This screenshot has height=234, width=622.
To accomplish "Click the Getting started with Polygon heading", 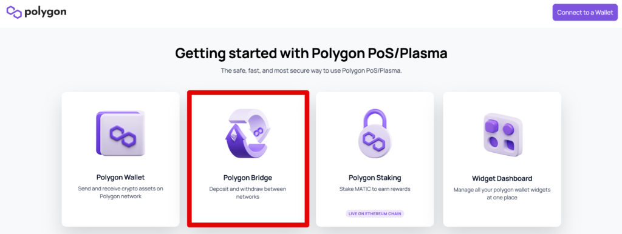I will tap(311, 53).
